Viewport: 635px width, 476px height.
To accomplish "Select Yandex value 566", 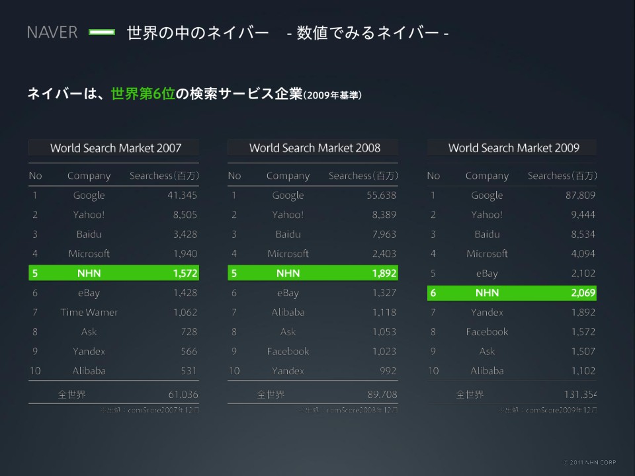I will pyautogui.click(x=189, y=351).
